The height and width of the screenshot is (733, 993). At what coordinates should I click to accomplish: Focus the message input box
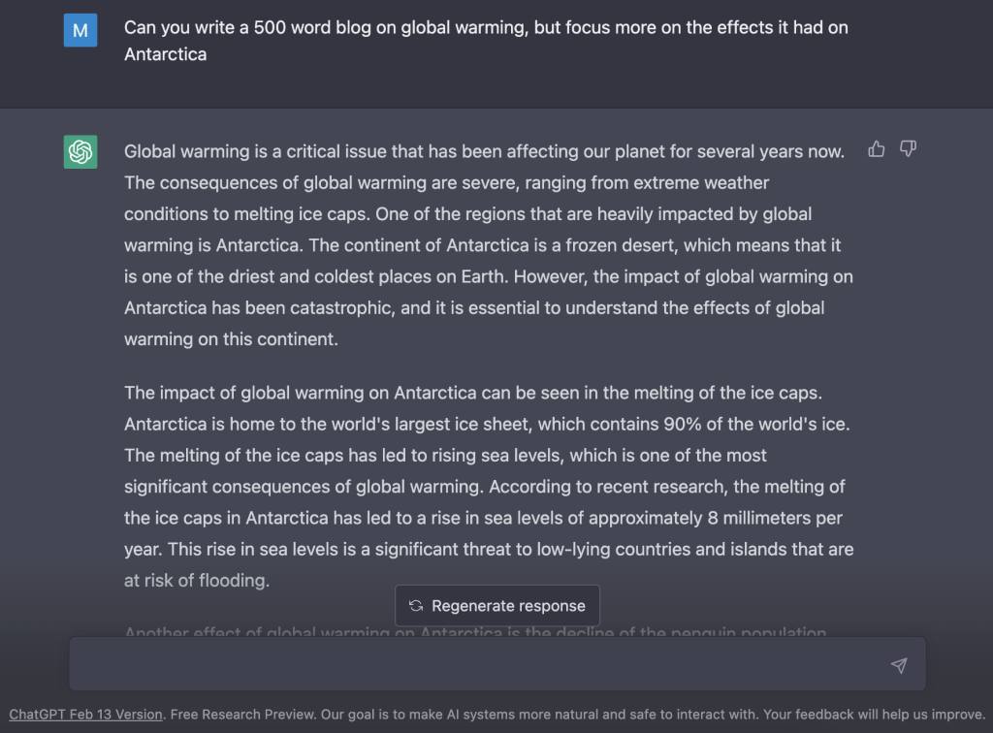pyautogui.click(x=497, y=664)
